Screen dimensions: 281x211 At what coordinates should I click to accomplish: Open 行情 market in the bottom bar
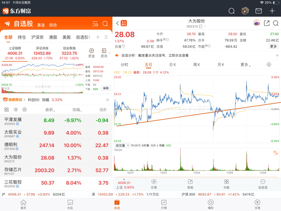164,204
